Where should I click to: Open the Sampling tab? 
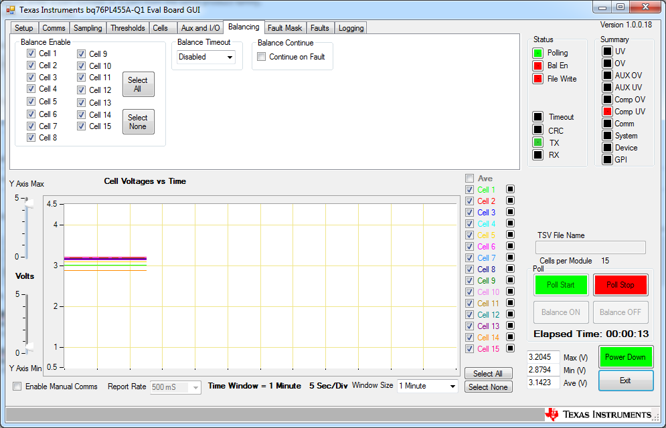88,28
